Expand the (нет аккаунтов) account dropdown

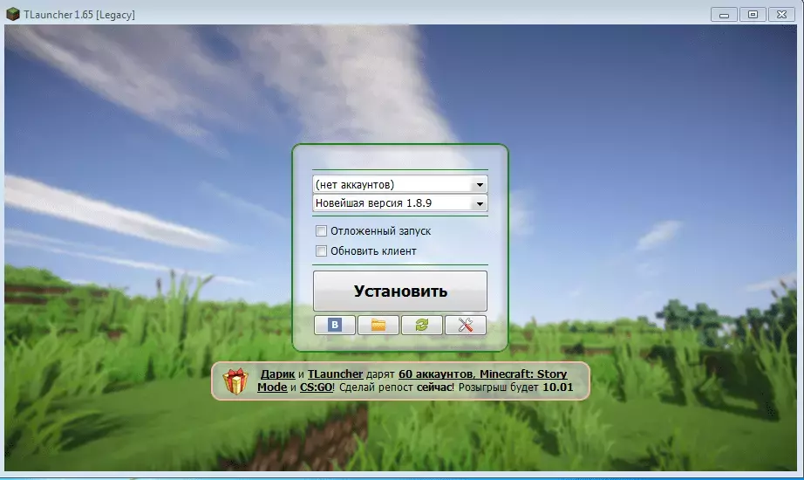click(400, 184)
